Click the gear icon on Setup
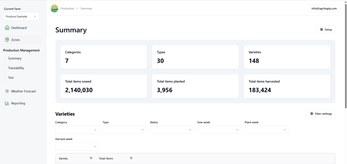The image size is (347, 164). pos(322,29)
